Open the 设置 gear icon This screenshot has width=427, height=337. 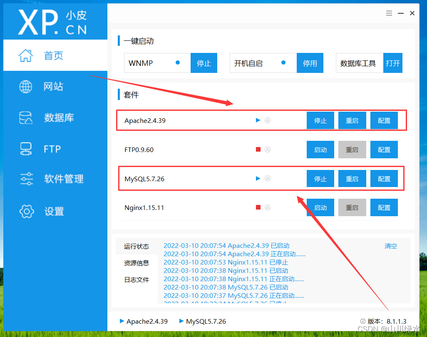[x=26, y=211]
